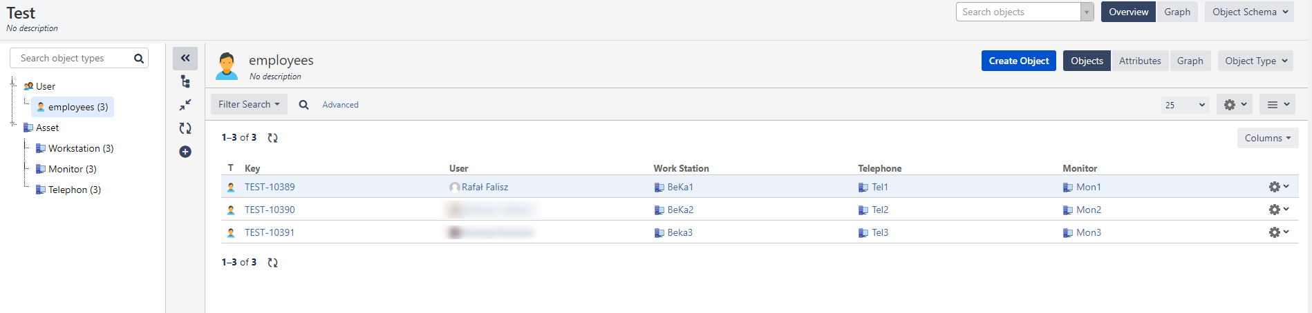The image size is (1312, 313).
Task: Select the Objects tab
Action: [x=1087, y=61]
